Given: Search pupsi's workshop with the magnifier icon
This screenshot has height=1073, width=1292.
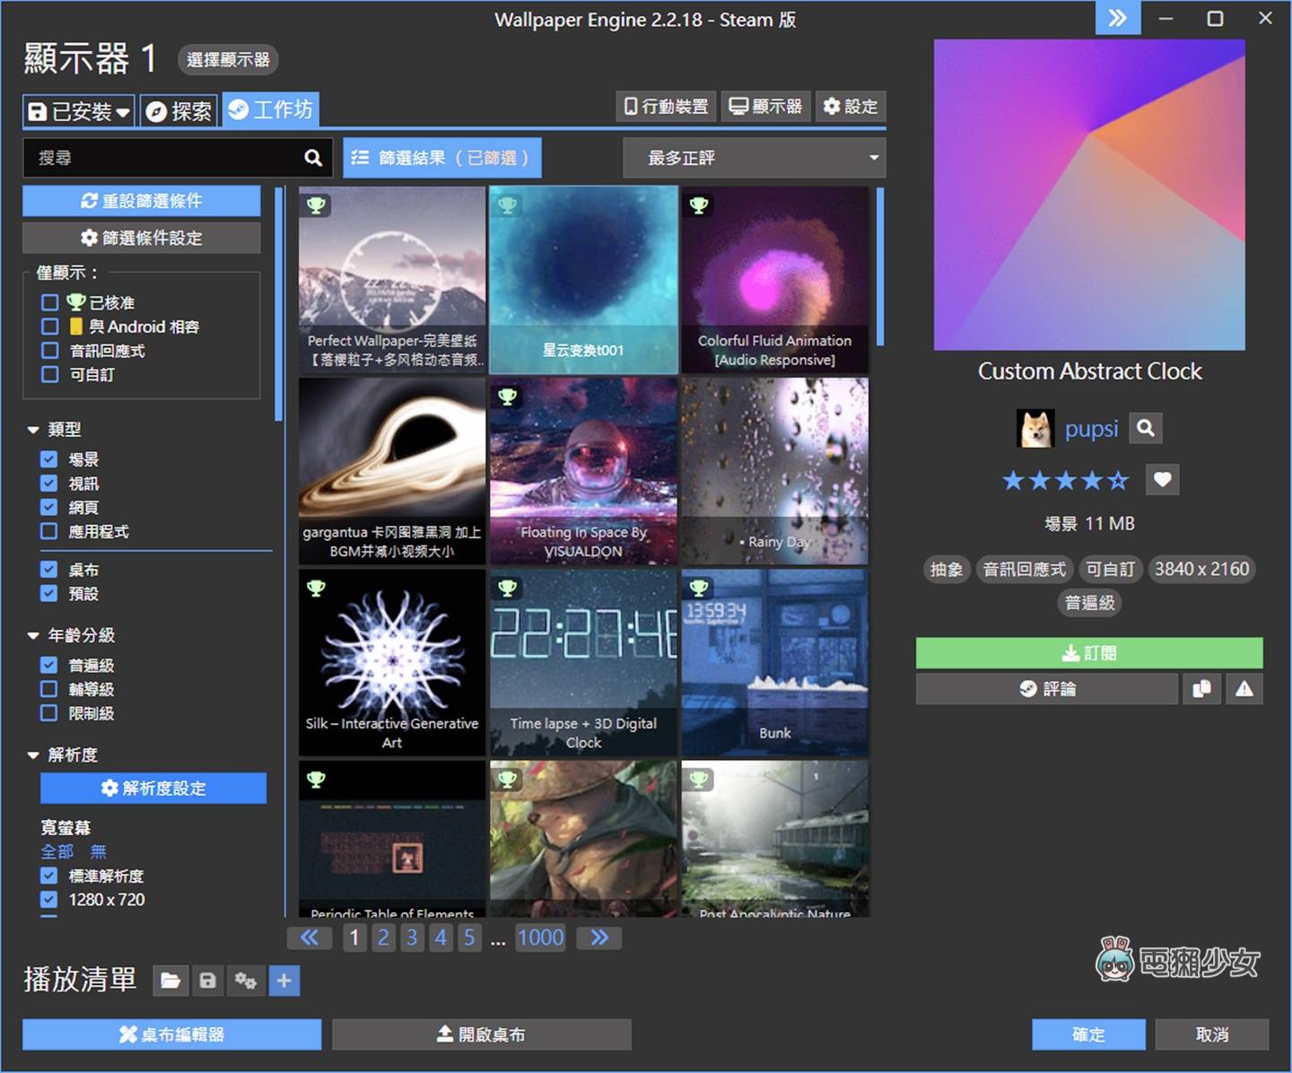Looking at the screenshot, I should click(1144, 428).
